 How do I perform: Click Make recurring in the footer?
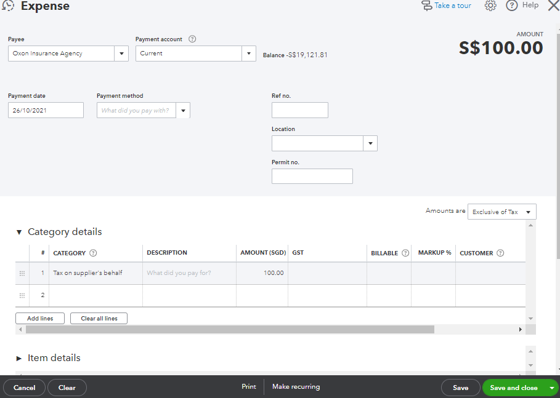296,387
